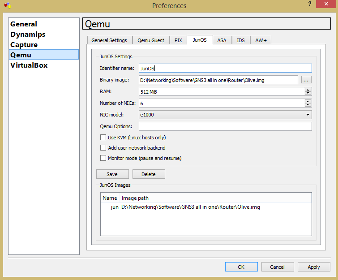This screenshot has width=338, height=280.
Task: Browse for binary image with the ... button
Action: pos(306,80)
